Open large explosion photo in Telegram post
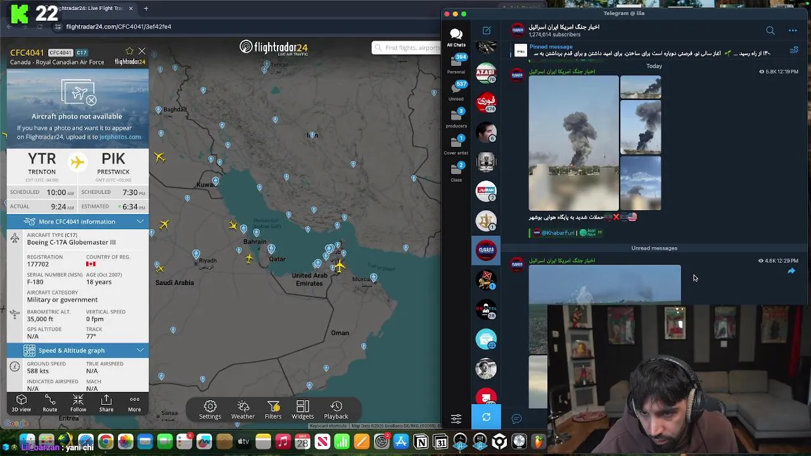This screenshot has width=811, height=456. pos(573,143)
